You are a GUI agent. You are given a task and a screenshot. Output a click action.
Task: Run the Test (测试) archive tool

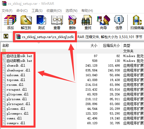coord(41,22)
